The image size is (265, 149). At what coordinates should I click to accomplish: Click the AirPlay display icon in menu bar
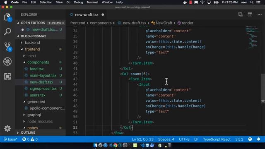209,2
